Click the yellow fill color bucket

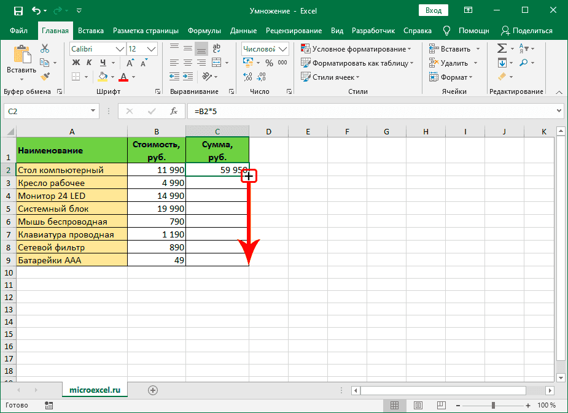103,77
